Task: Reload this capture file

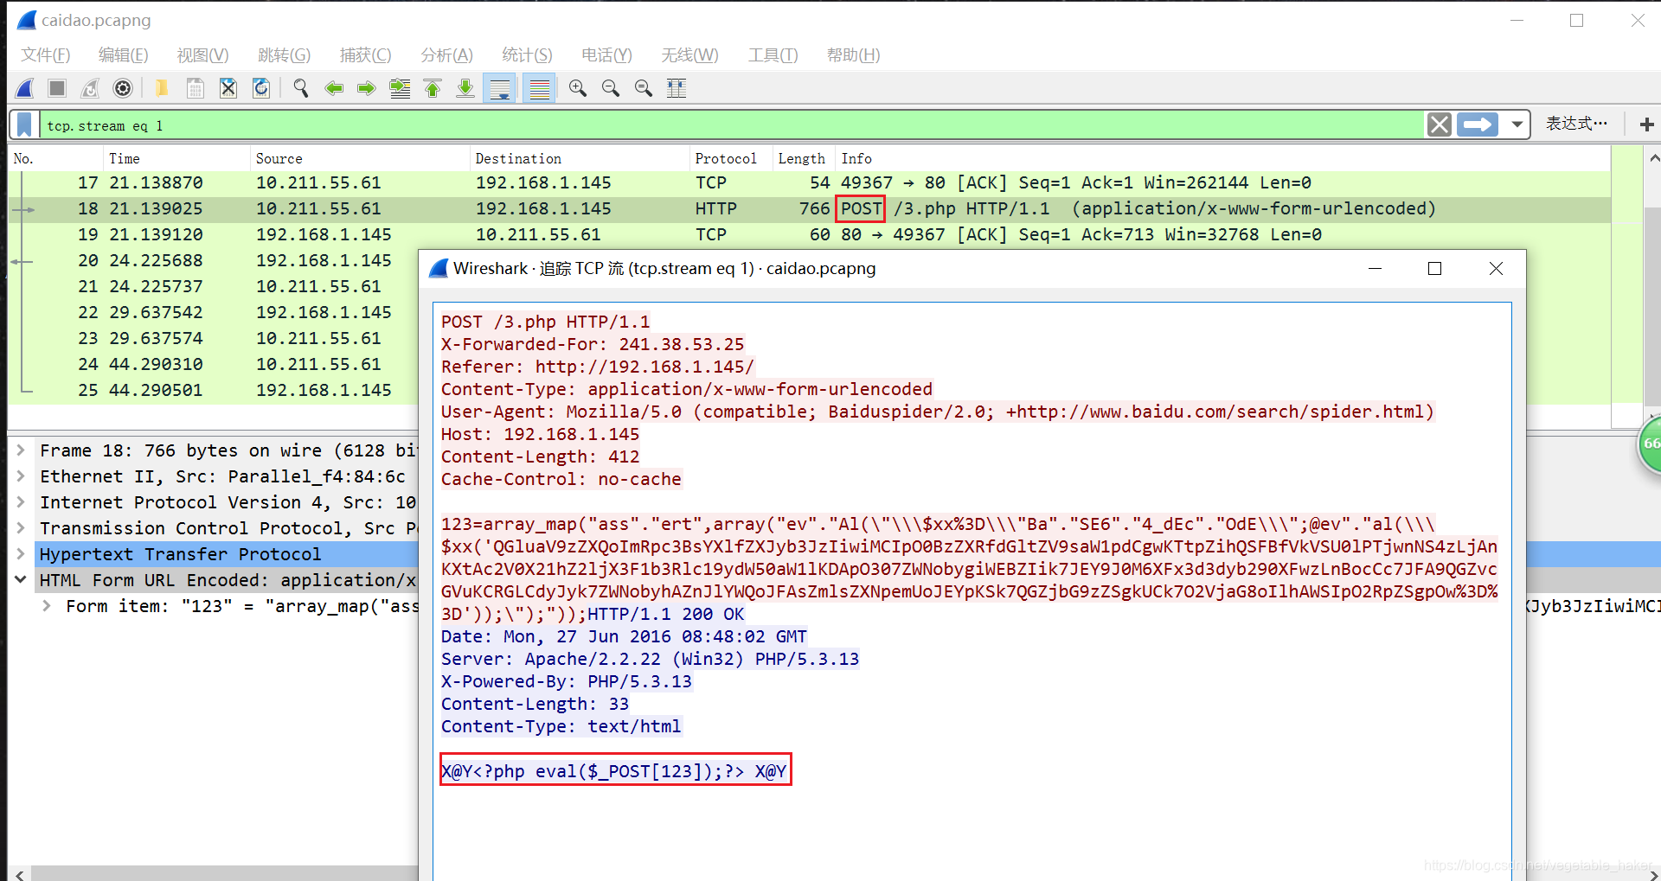Action: point(261,88)
